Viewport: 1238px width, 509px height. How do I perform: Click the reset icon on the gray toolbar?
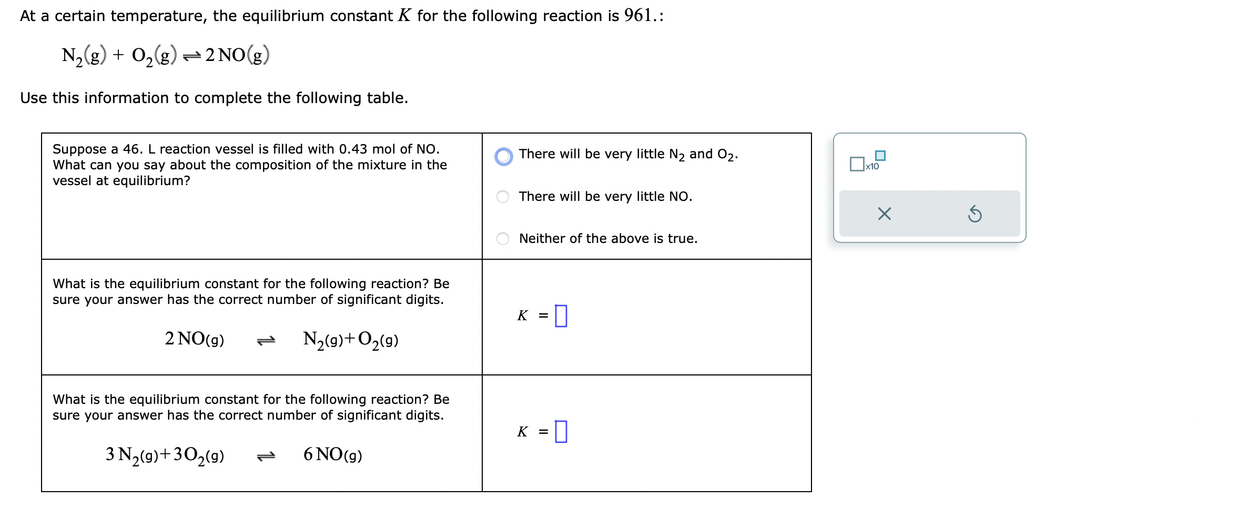click(976, 213)
